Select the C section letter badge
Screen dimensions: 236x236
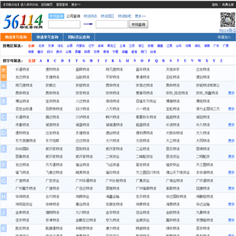3,117
